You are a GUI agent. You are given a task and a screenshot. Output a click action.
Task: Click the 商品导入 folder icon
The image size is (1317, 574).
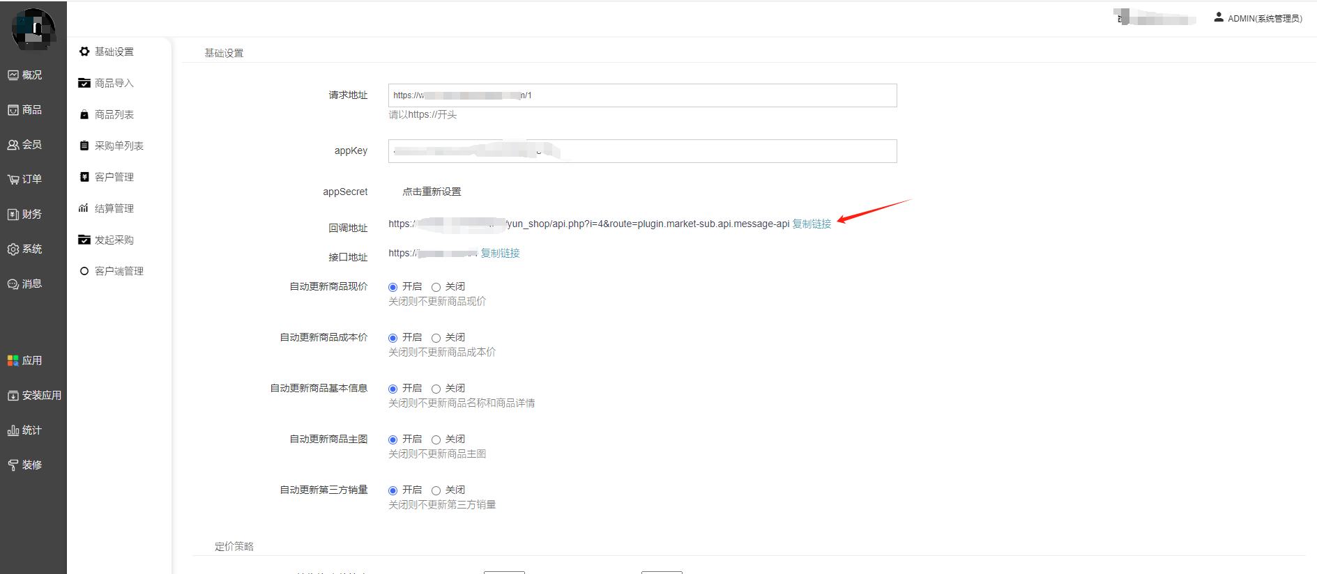click(84, 83)
